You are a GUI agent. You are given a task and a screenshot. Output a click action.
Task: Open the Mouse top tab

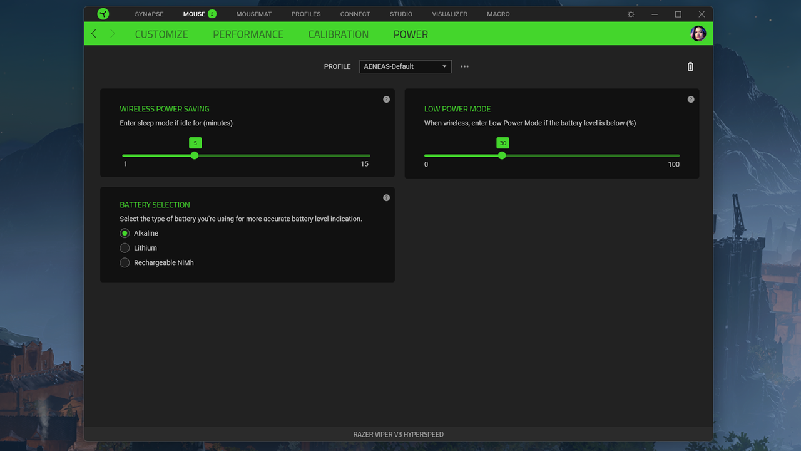tap(194, 14)
